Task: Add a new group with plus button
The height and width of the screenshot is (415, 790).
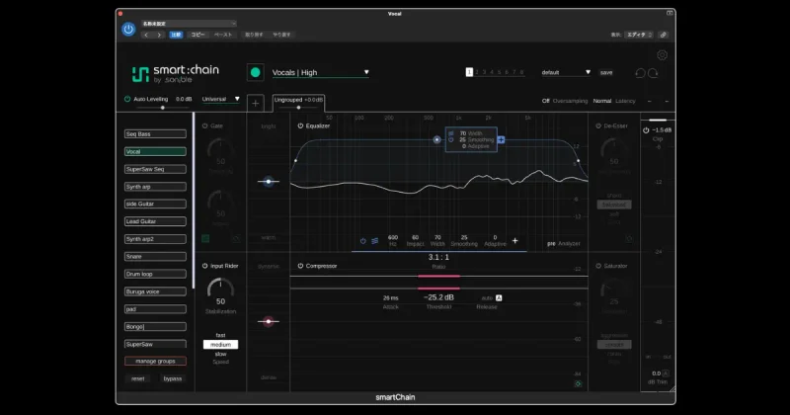Action: click(256, 104)
